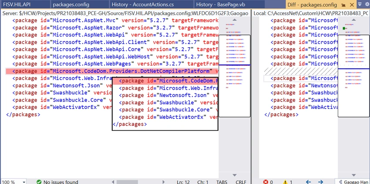Close the Diff - packages.config tab
Viewport: 370px width, 184px height.
(352, 4)
